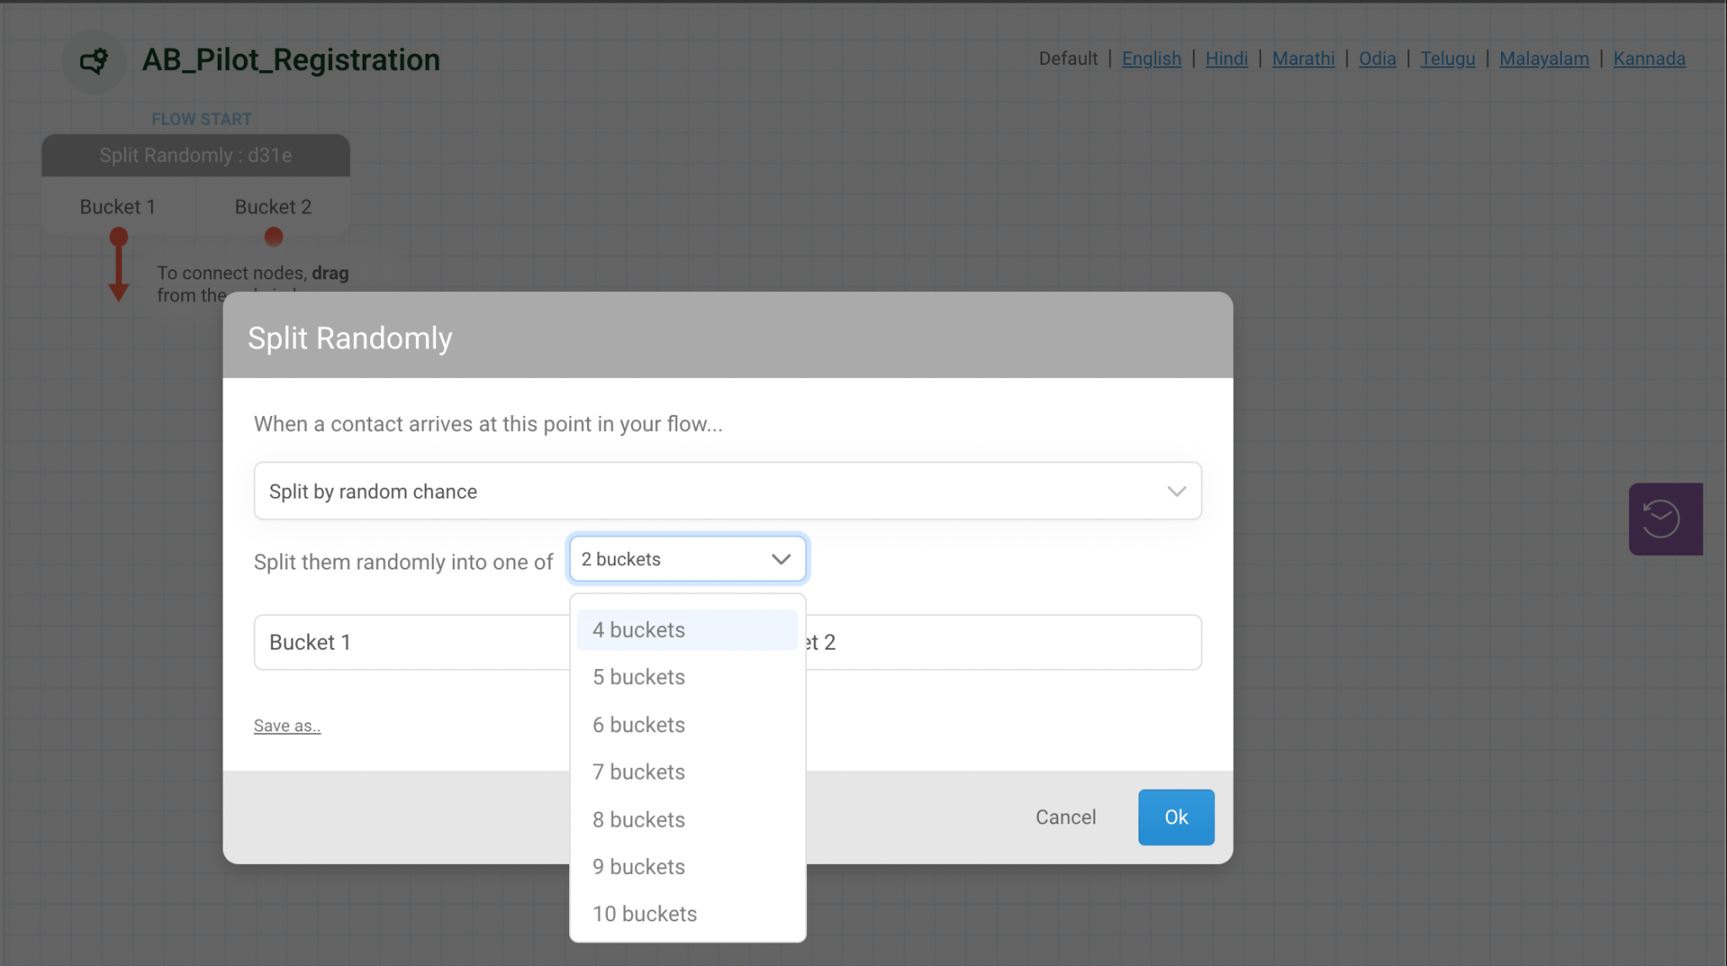Pick 9 buckets option

tap(638, 867)
